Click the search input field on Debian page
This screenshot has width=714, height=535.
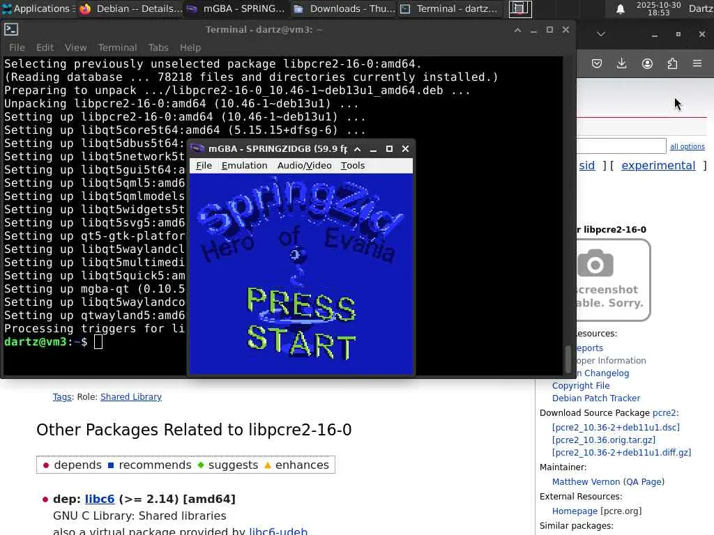click(621, 146)
